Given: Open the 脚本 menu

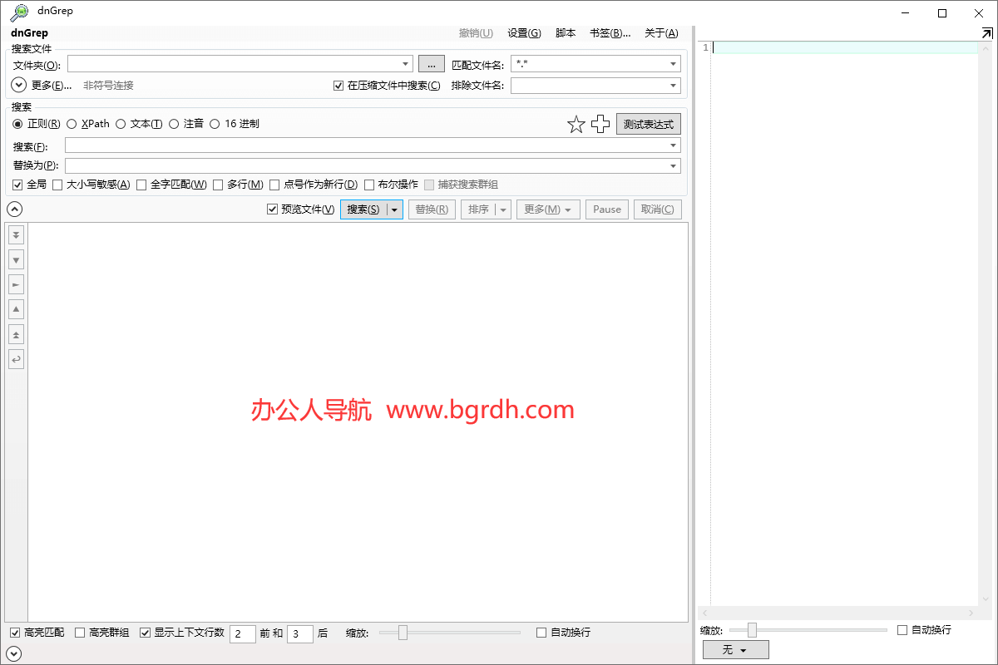Looking at the screenshot, I should point(566,33).
